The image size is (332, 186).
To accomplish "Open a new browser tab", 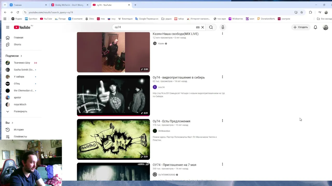I will tap(135, 5).
